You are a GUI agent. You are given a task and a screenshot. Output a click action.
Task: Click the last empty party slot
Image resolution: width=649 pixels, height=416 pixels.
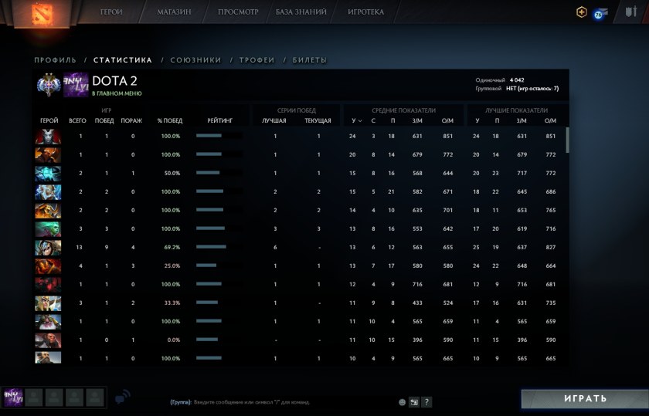tap(95, 397)
